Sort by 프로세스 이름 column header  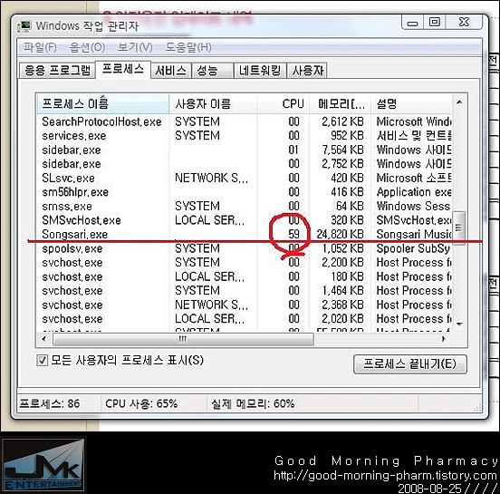[102, 103]
